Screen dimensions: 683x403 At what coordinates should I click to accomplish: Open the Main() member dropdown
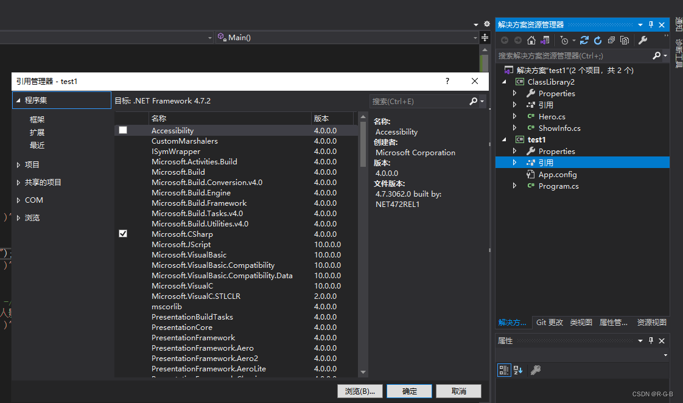(475, 38)
